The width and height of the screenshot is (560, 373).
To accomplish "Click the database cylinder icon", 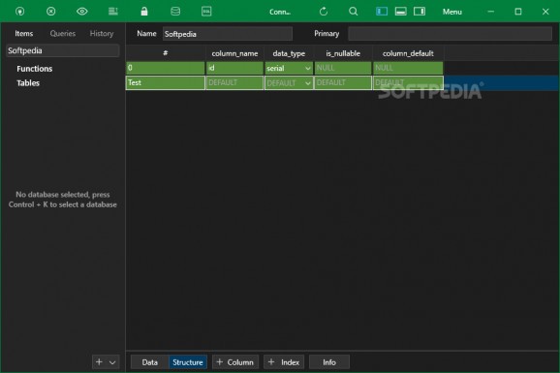I will 175,12.
